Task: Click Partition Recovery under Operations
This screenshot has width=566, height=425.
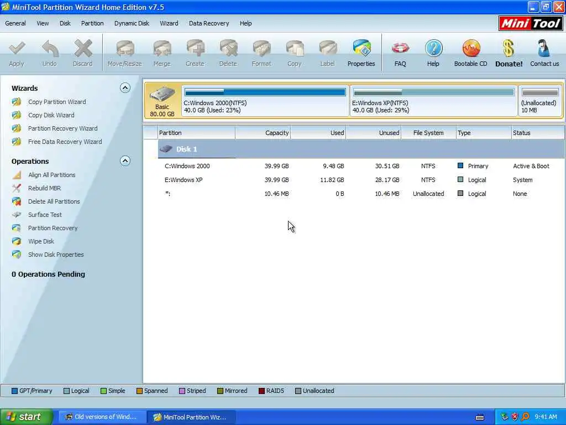Action: tap(53, 228)
